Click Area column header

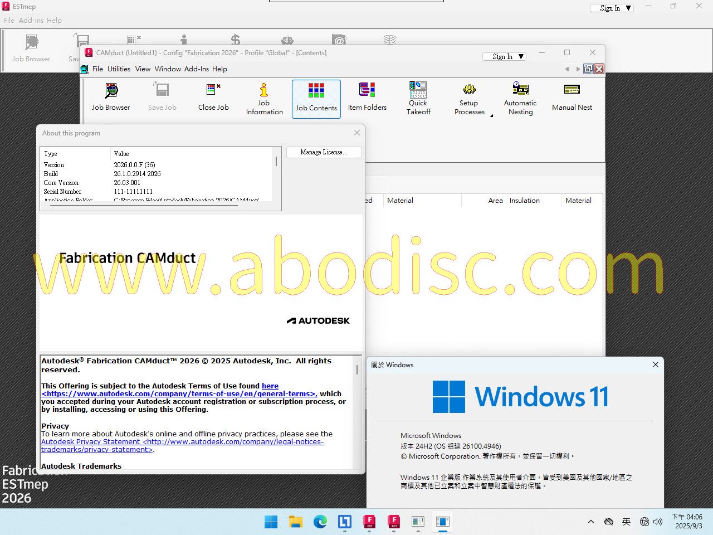pos(484,201)
